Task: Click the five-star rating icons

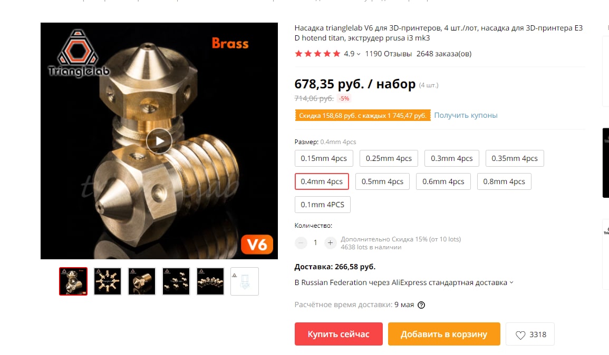Action: tap(317, 54)
